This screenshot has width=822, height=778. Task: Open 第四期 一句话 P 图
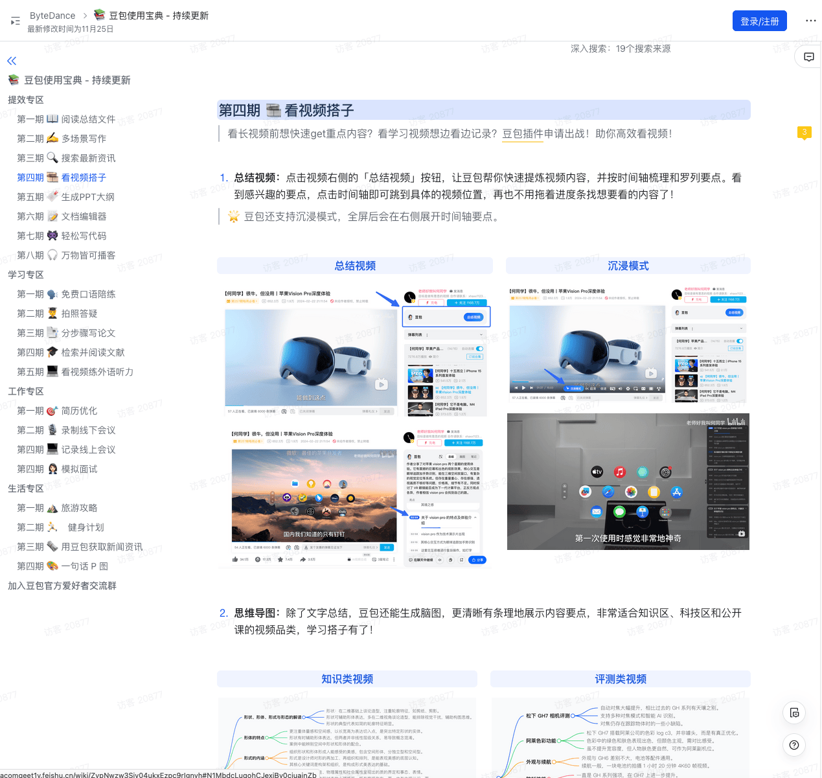click(x=62, y=566)
